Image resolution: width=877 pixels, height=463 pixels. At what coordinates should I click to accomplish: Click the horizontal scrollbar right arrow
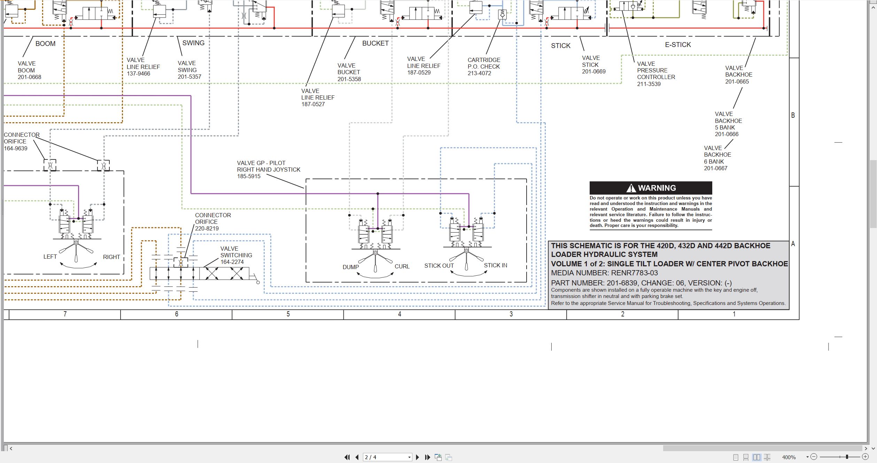(866, 448)
